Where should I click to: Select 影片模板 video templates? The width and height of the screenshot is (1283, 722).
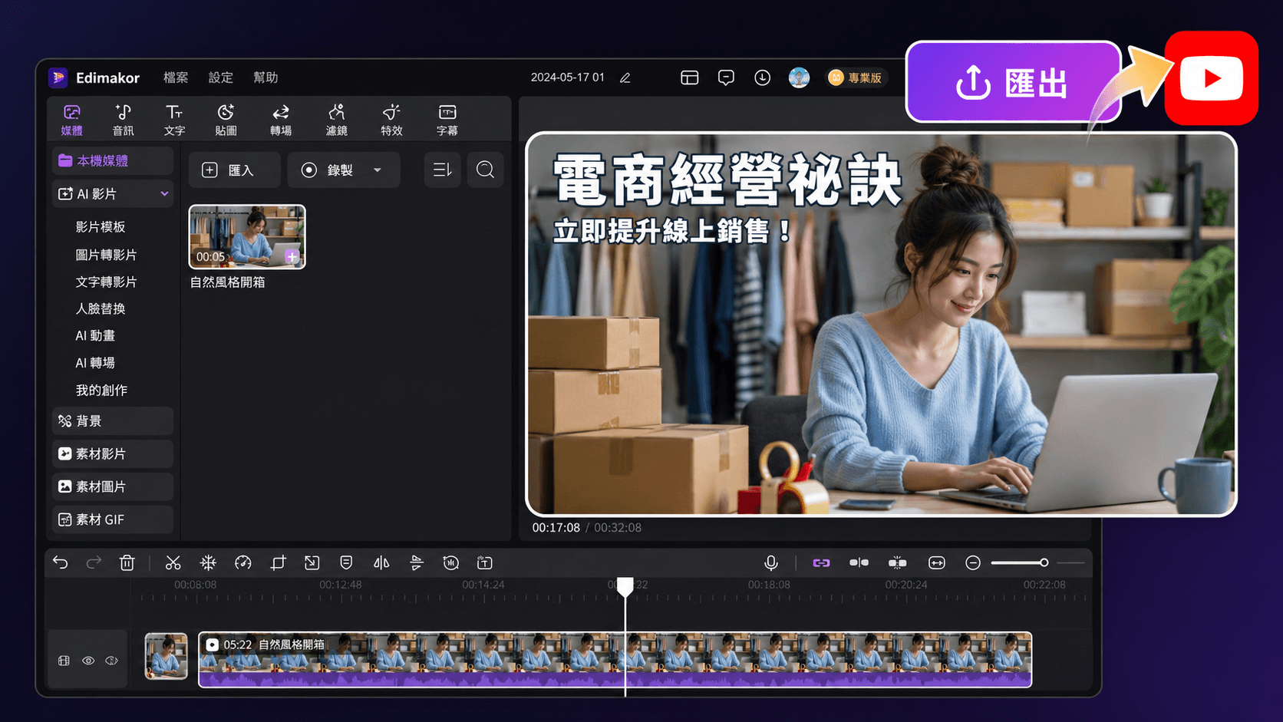pyautogui.click(x=101, y=227)
